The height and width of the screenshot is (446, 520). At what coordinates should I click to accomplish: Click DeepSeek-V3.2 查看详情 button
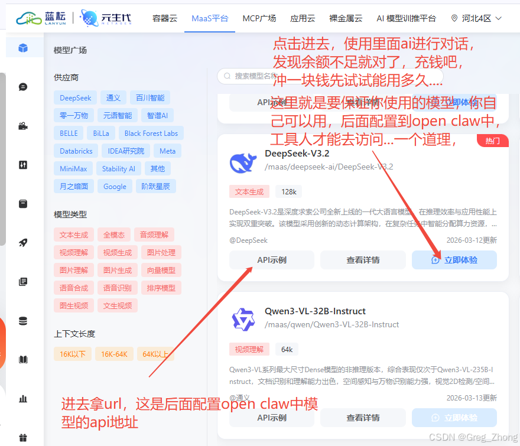[x=363, y=260]
